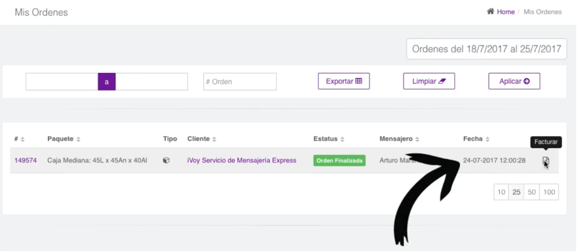Open the Home breadcrumb link

coord(505,12)
